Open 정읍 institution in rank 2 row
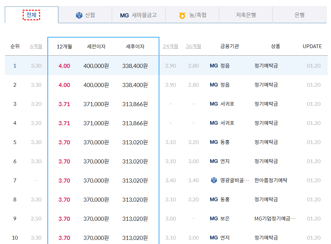331x244 pixels. tap(225, 85)
